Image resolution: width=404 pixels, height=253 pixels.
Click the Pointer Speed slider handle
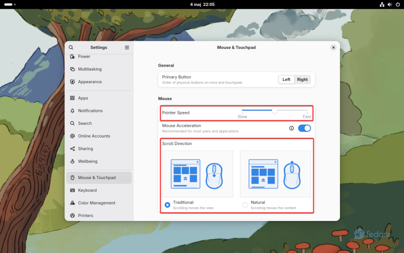click(x=274, y=110)
